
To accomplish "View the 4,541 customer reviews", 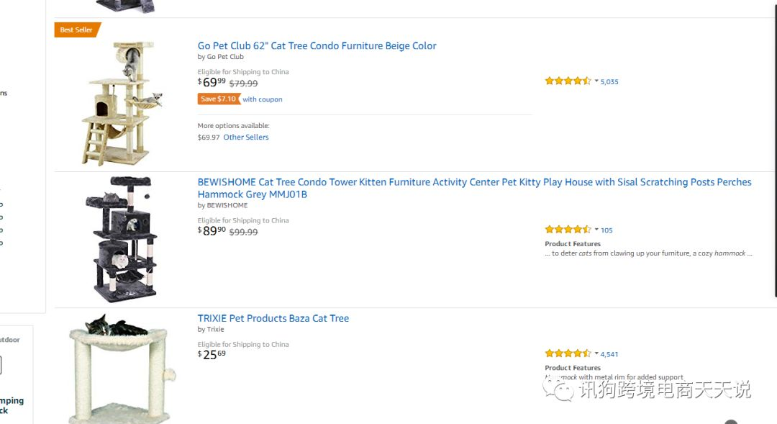I will coord(609,354).
